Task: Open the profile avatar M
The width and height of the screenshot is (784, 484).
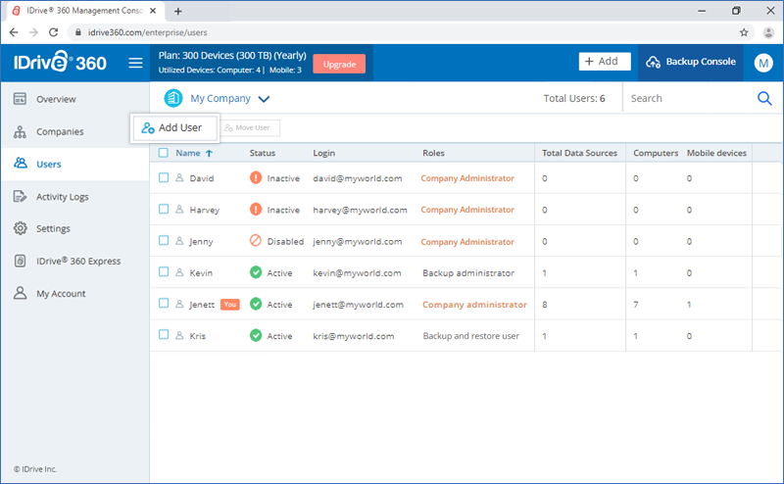Action: coord(763,63)
